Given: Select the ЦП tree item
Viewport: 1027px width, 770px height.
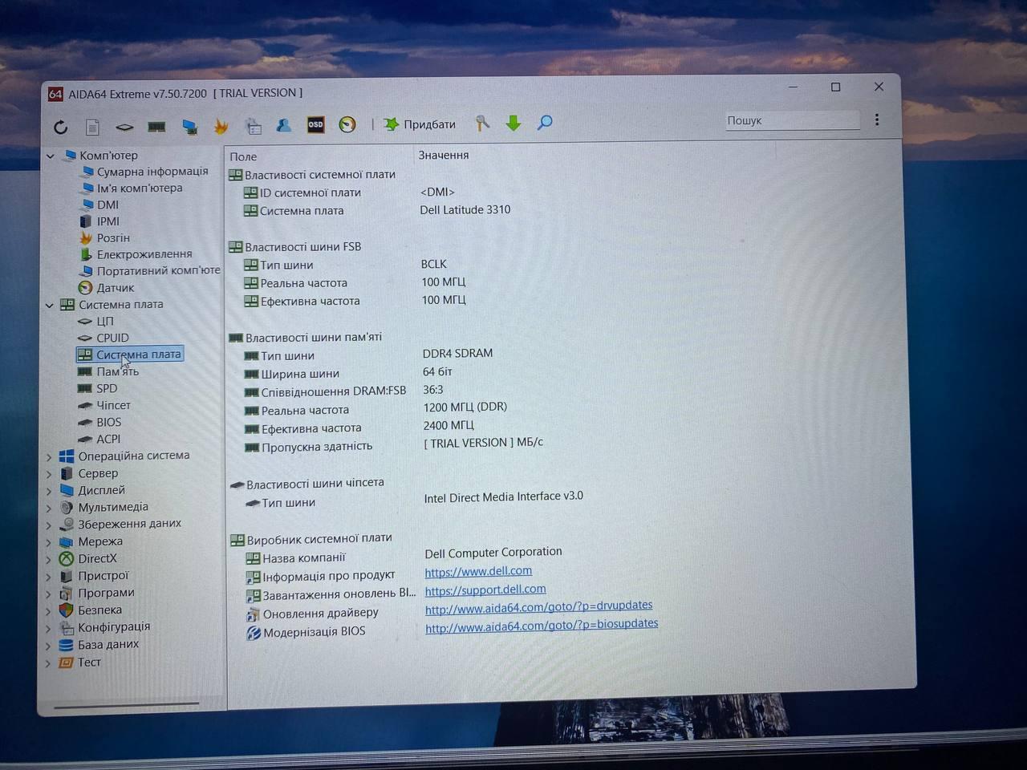Looking at the screenshot, I should click(105, 321).
